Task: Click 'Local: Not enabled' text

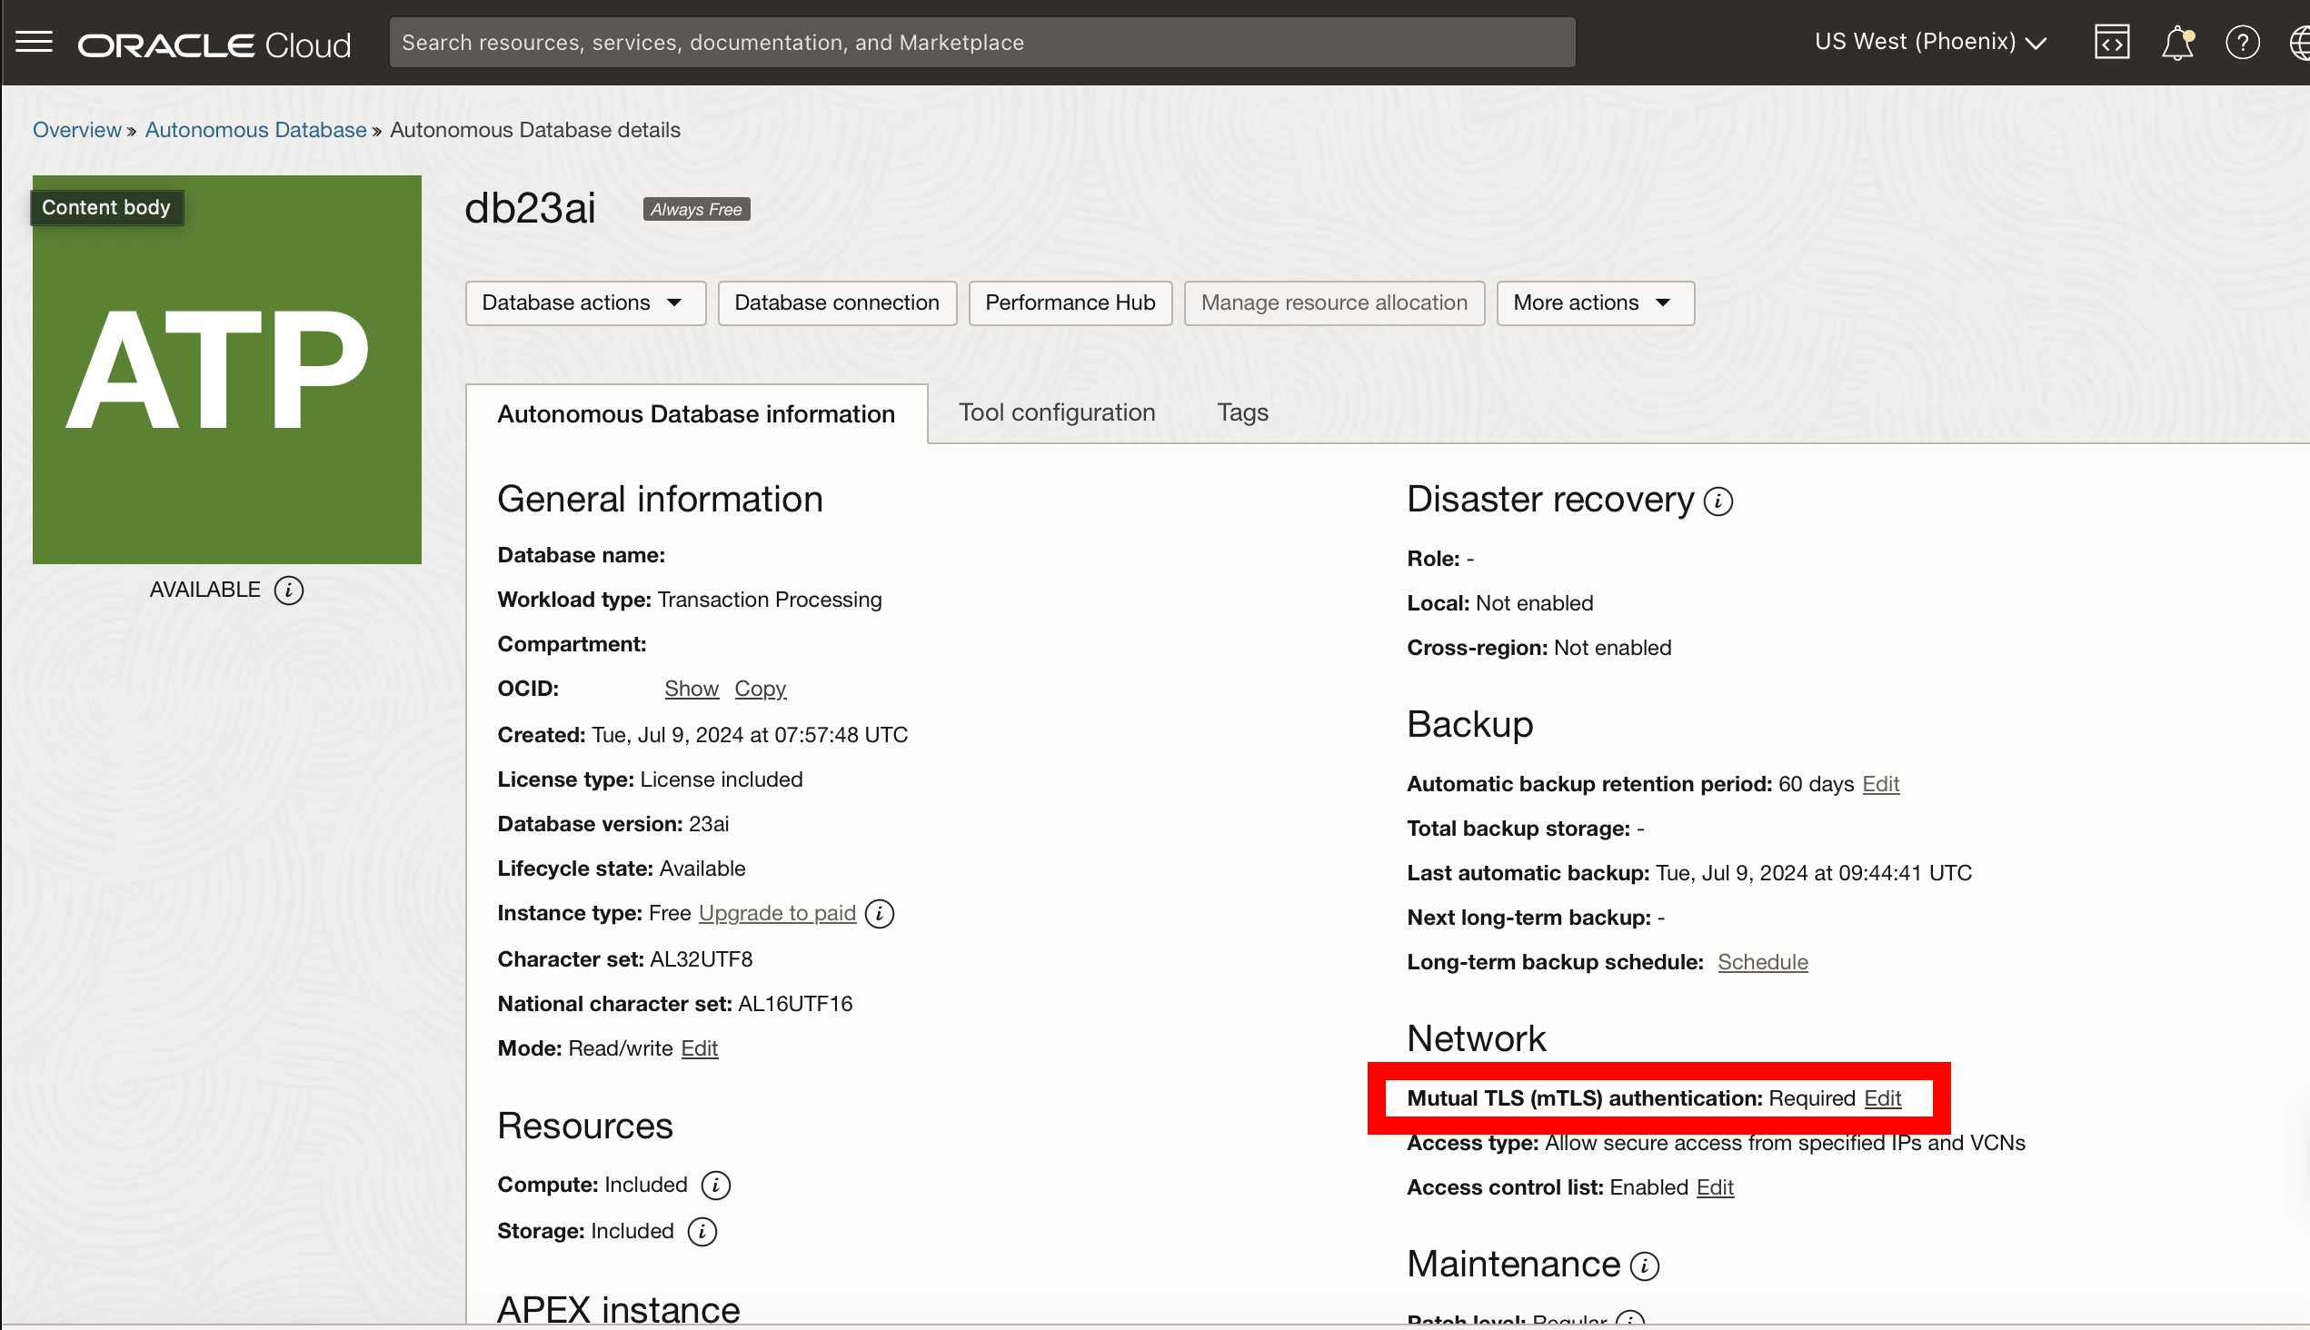Action: (1500, 603)
